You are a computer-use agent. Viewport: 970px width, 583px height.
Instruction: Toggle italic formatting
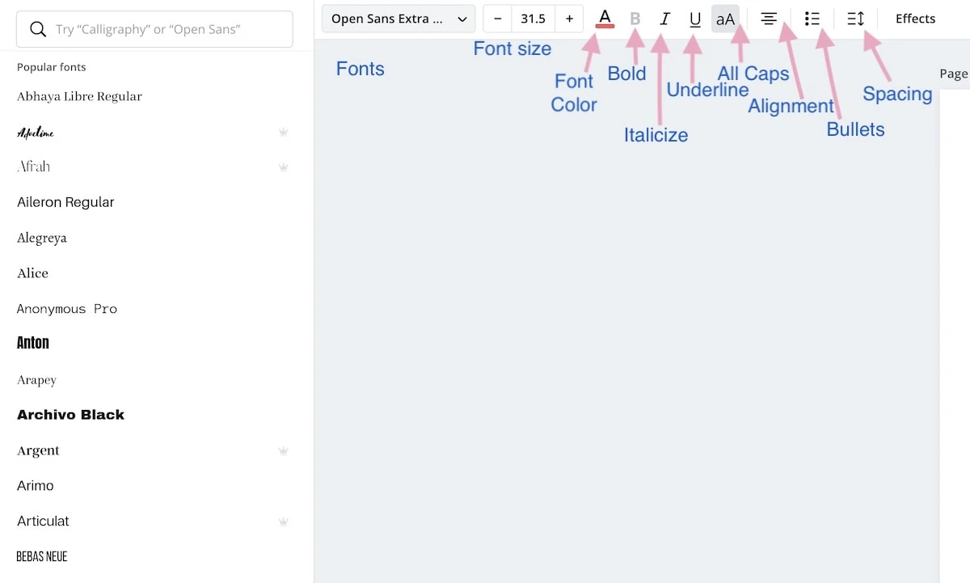coord(664,19)
